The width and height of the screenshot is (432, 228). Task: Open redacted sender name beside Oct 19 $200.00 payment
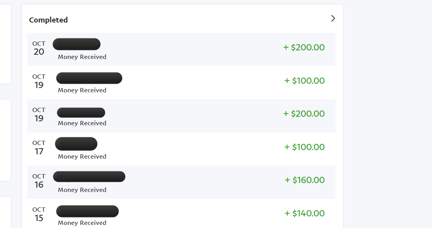tap(81, 112)
